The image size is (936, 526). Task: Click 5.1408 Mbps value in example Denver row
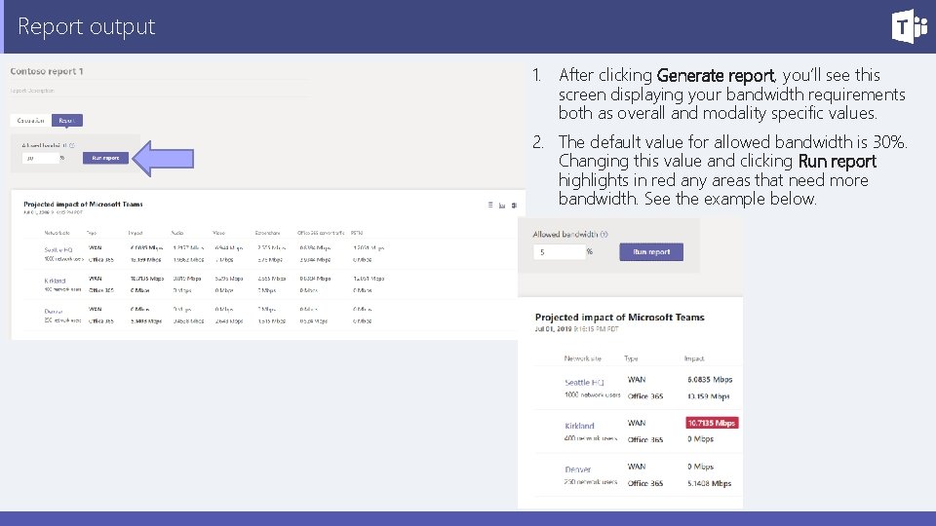(x=709, y=483)
